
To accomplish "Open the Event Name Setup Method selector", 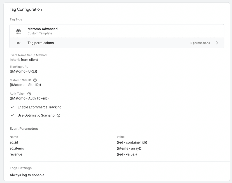I will [24, 60].
